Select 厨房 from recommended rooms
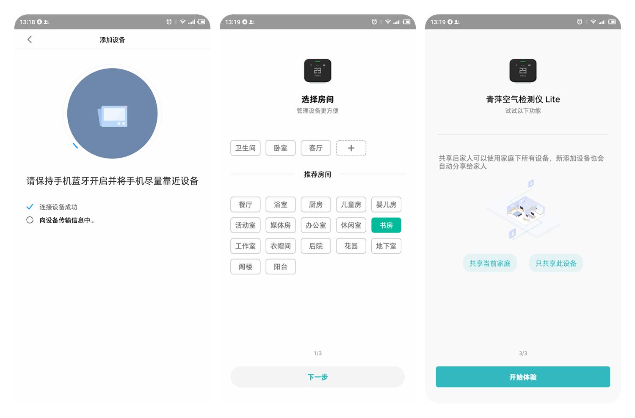Image resolution: width=635 pixels, height=418 pixels. pos(315,205)
